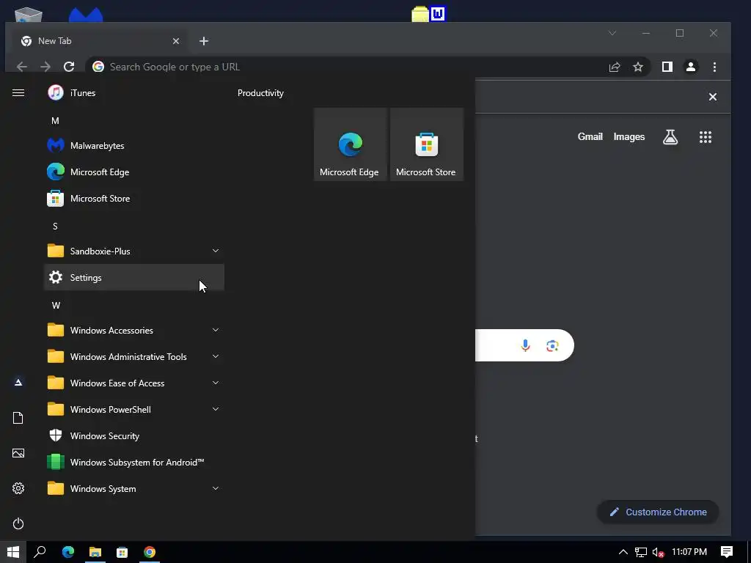This screenshot has width=751, height=563.
Task: Jump to apps by letter M header
Action: point(55,121)
